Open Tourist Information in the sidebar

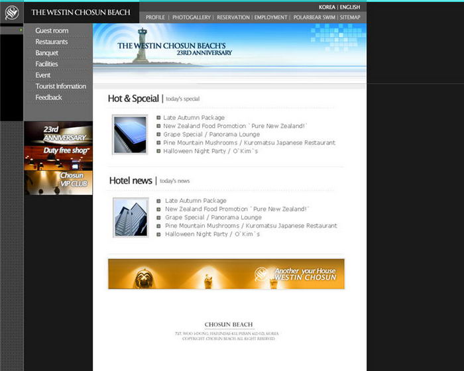point(60,86)
